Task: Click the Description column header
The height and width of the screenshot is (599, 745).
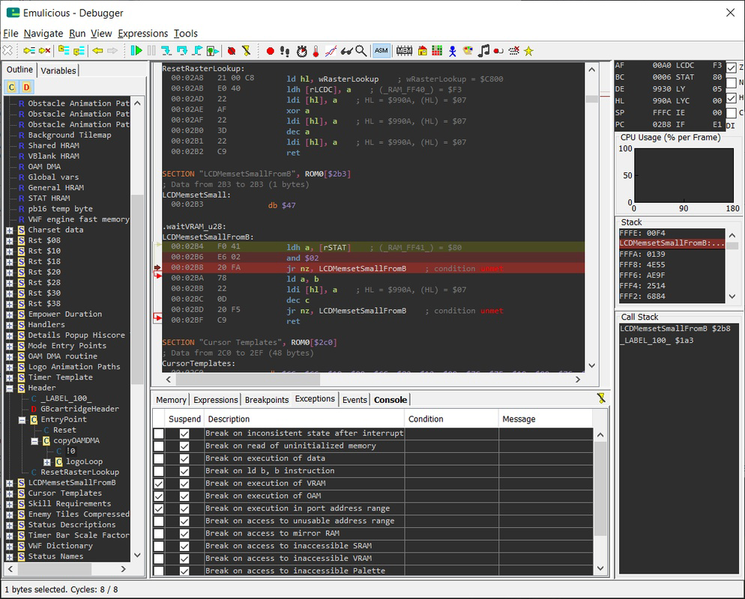Action: tap(304, 419)
